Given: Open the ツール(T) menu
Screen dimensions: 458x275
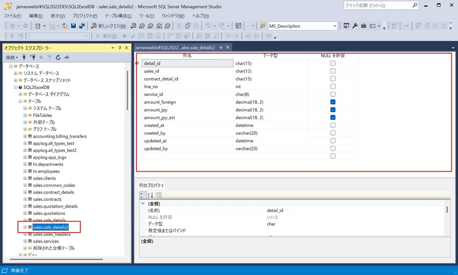Looking at the screenshot, I should coord(147,16).
